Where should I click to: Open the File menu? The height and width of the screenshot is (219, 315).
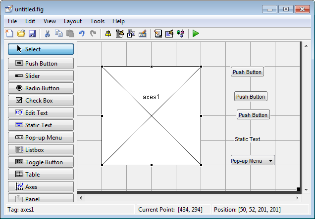(x=12, y=21)
